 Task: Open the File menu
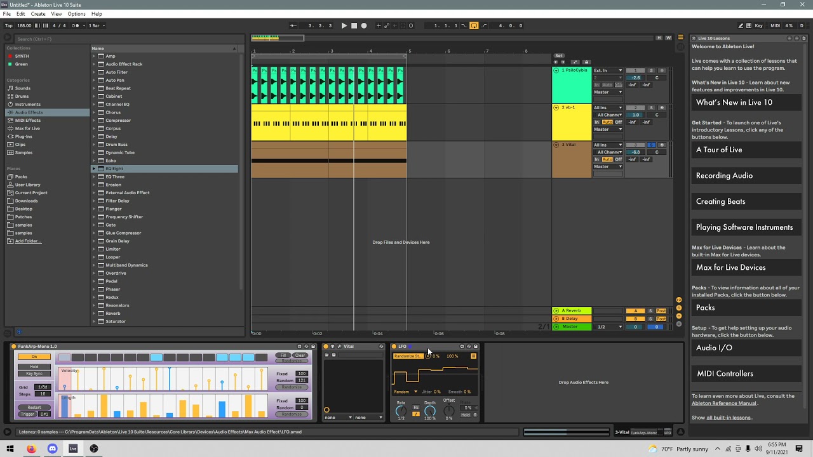pos(6,14)
